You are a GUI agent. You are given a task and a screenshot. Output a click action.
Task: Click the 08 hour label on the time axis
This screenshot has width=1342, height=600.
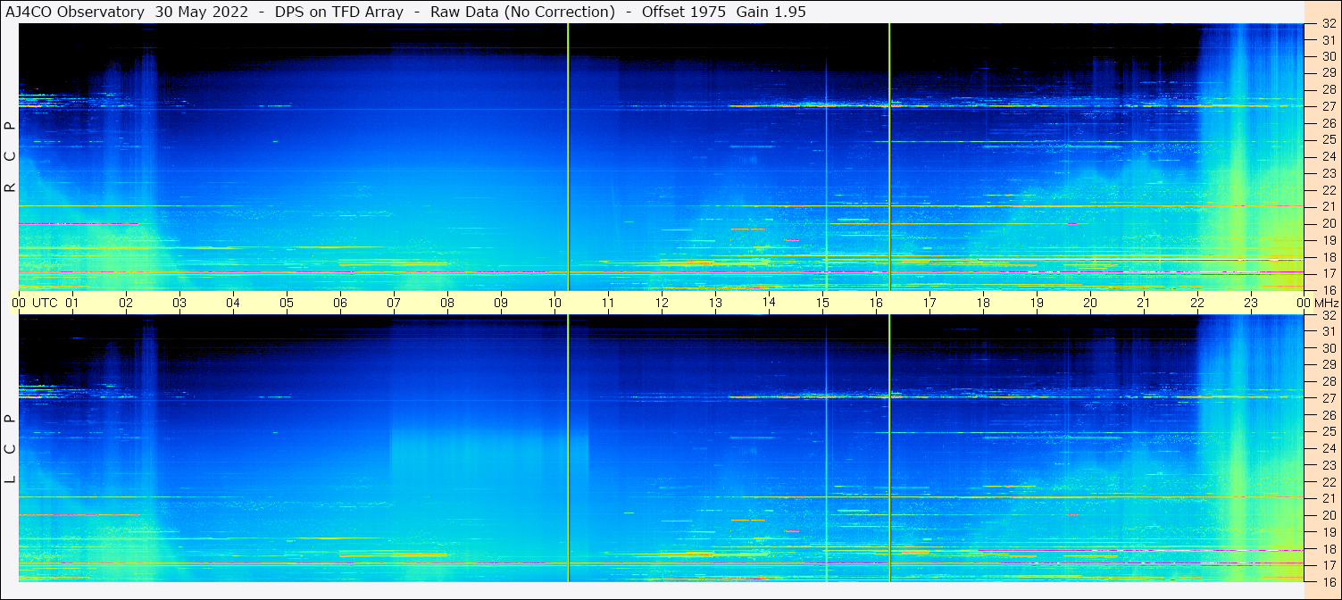point(447,303)
